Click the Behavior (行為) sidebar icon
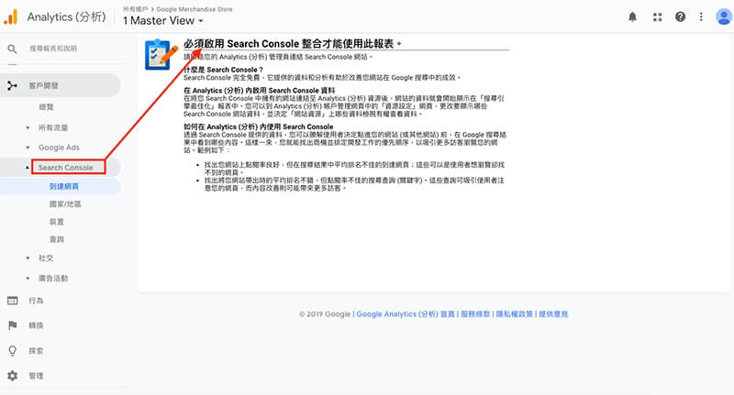 13,301
